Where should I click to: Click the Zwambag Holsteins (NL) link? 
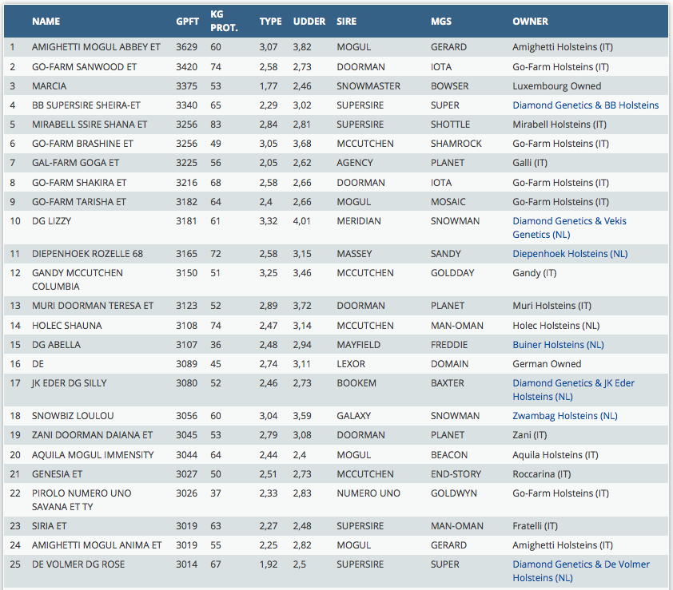tap(564, 416)
